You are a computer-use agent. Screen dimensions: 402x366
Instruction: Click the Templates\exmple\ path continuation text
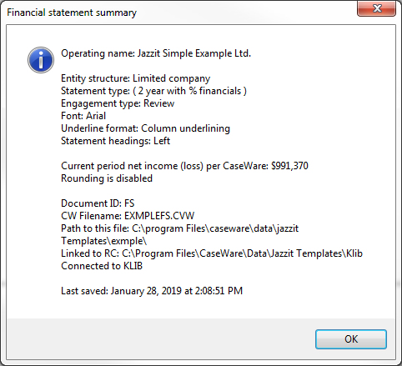tap(103, 241)
